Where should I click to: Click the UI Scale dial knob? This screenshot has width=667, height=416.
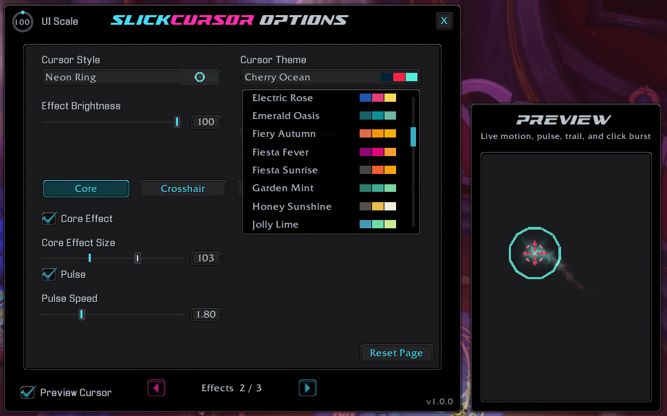[23, 21]
